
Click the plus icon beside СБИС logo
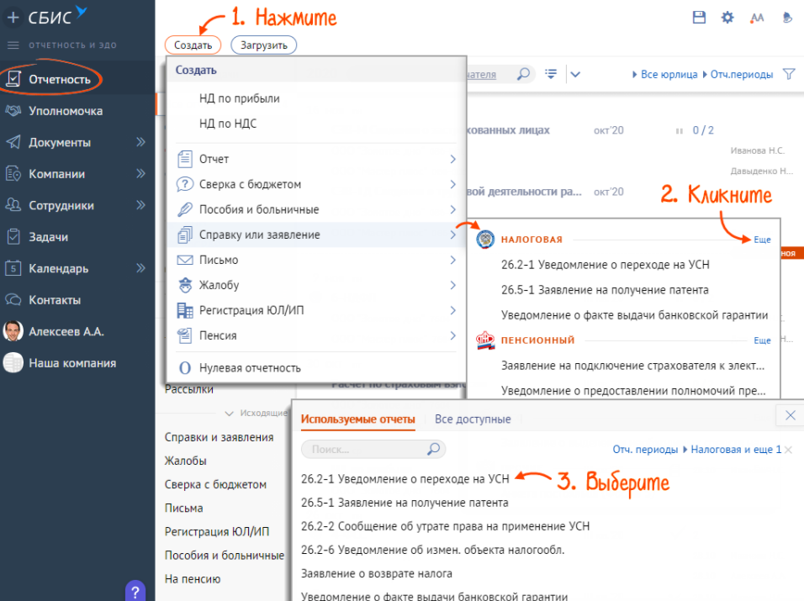click(13, 18)
